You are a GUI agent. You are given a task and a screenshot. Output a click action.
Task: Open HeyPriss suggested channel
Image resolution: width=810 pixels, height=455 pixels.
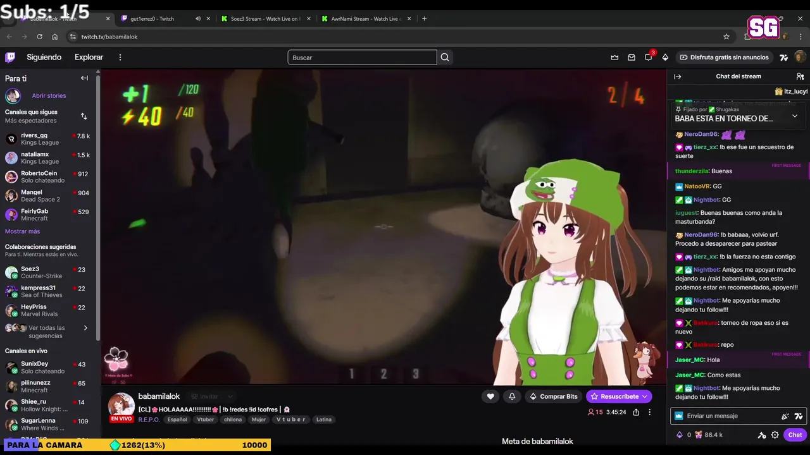pos(47,310)
